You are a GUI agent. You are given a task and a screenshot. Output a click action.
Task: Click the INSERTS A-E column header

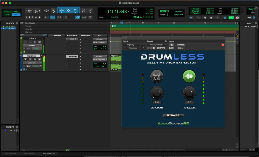pyautogui.click(x=72, y=35)
